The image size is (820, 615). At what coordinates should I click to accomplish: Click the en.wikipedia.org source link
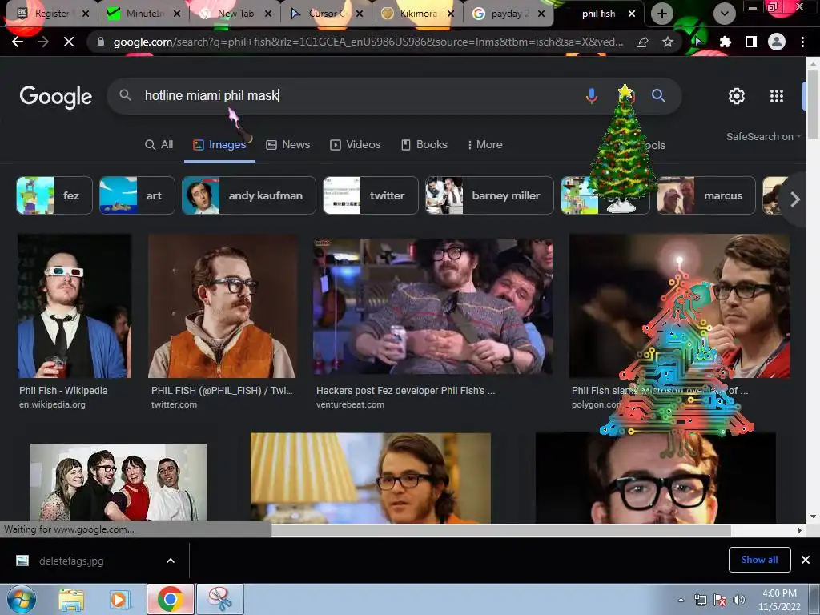[x=52, y=404]
